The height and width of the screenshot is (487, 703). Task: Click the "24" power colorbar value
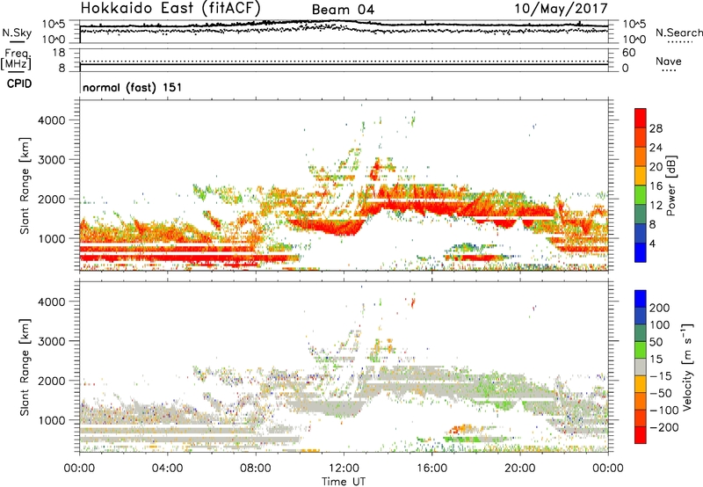pyautogui.click(x=656, y=148)
